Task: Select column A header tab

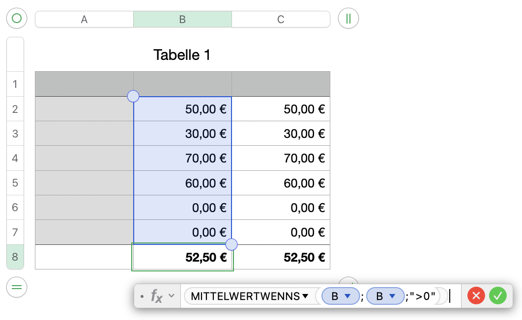Action: (84, 19)
